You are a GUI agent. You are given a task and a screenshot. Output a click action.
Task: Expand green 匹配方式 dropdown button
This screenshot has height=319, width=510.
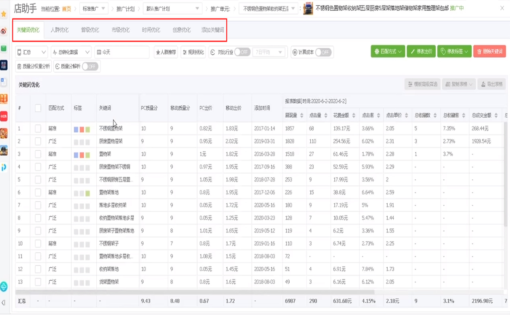(388, 51)
